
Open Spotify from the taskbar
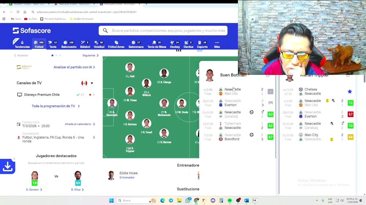[x=230, y=200]
